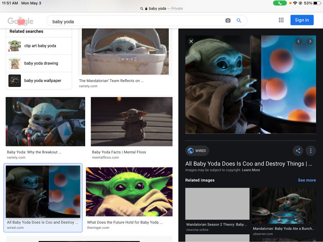Click into the baby yoda search field
323x242 pixels.
pos(136,21)
